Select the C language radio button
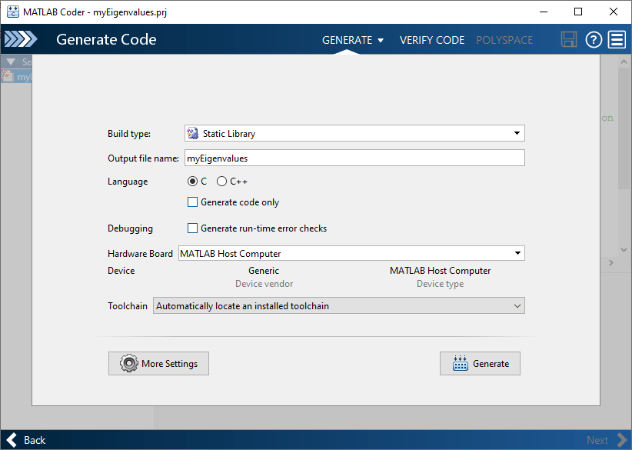 (192, 182)
